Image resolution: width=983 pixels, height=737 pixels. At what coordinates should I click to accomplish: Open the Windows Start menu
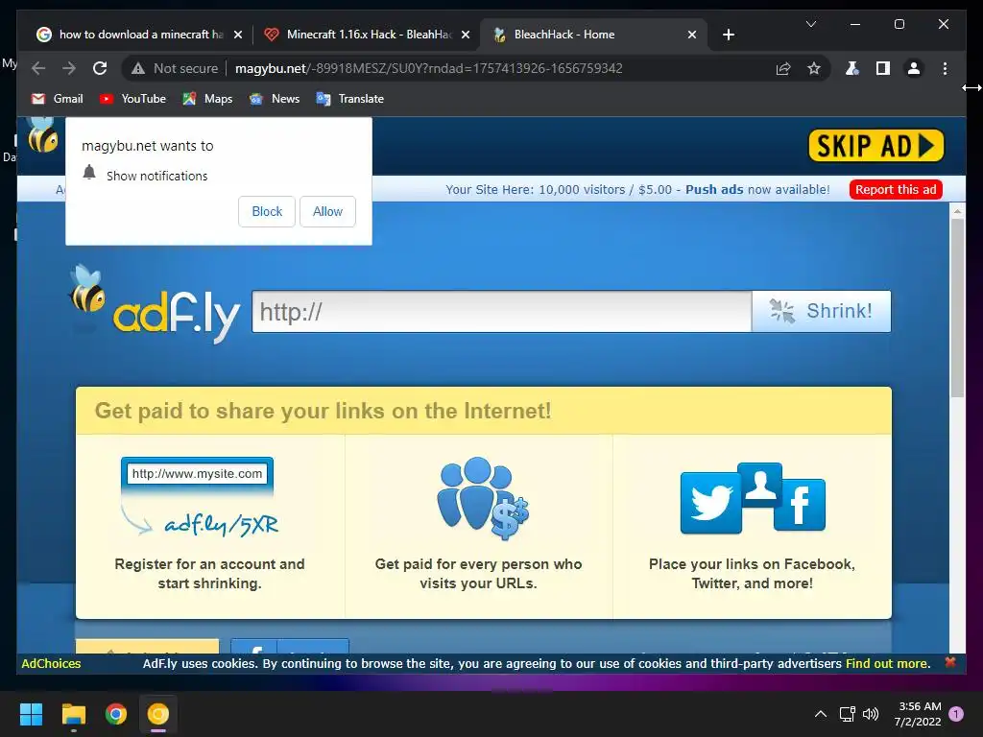tap(31, 714)
